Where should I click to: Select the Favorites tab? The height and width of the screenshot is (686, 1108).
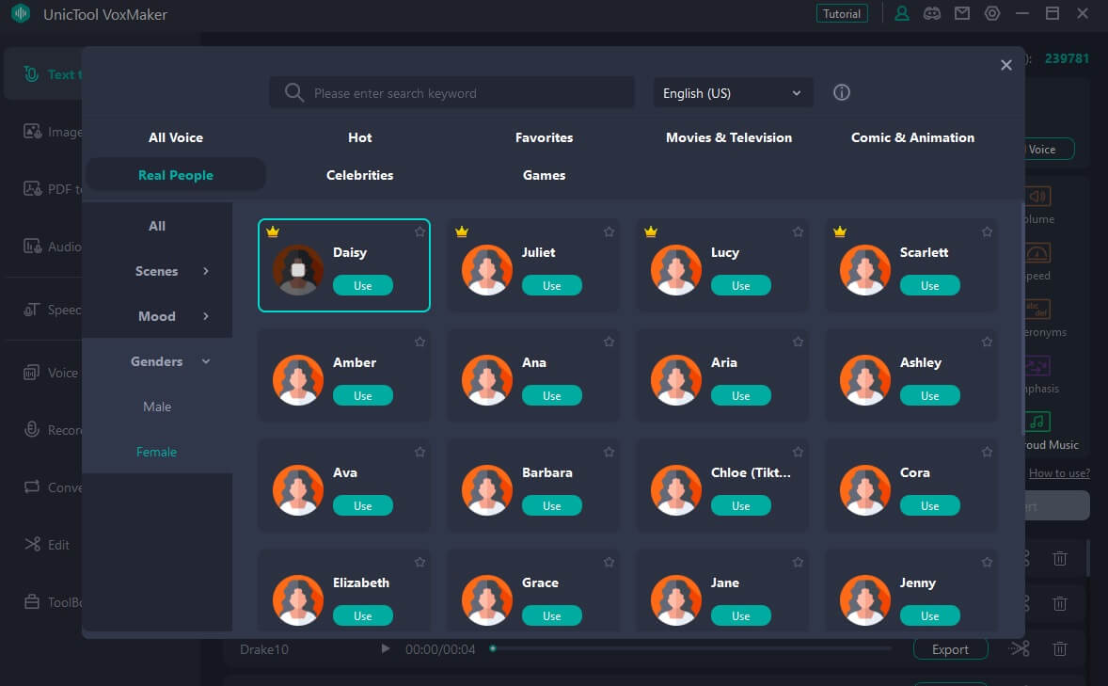(x=544, y=138)
